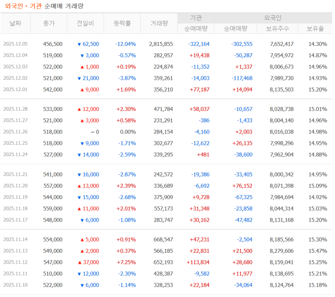Image resolution: width=335 pixels, height=297 pixels.
Task: Click the 날짜 column header
Action: pyautogui.click(x=15, y=23)
